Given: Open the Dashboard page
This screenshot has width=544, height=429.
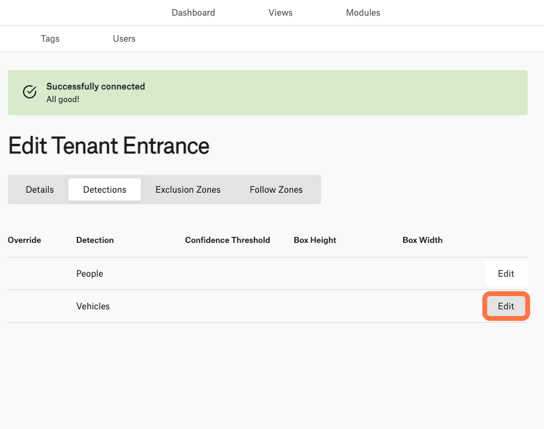Looking at the screenshot, I should pyautogui.click(x=193, y=13).
